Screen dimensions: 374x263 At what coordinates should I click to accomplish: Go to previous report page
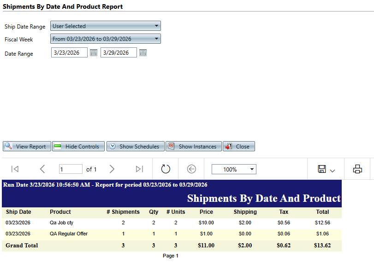pyautogui.click(x=42, y=169)
